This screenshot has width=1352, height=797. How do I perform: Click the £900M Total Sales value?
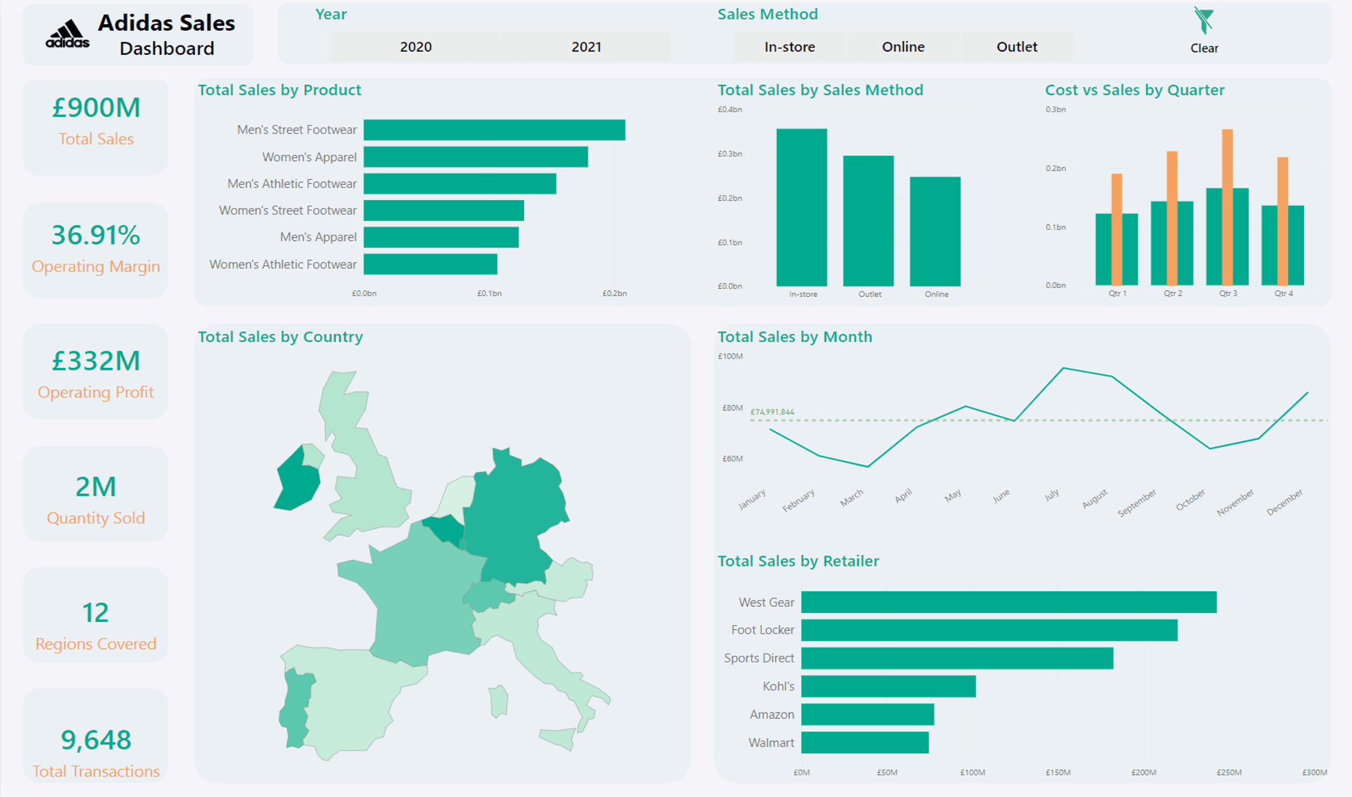pos(96,107)
